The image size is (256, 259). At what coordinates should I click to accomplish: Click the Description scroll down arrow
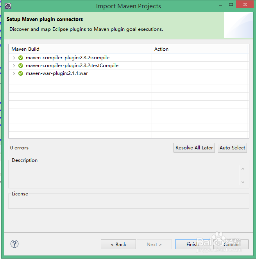[243, 182]
